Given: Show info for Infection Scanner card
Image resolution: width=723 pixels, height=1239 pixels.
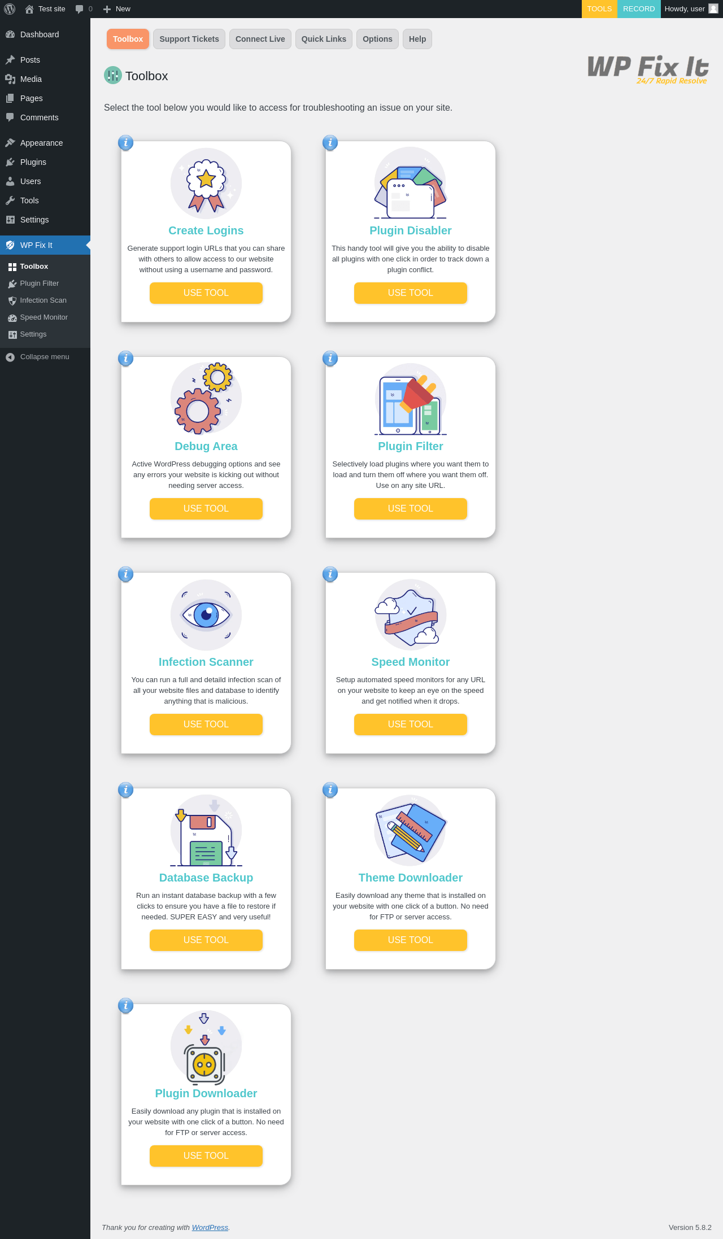Looking at the screenshot, I should coord(125,574).
